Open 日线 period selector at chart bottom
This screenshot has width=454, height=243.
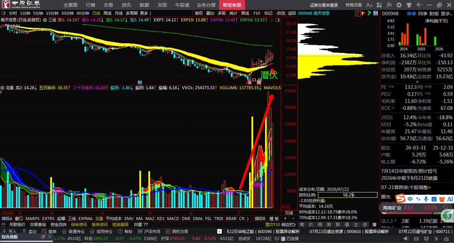tap(289, 212)
